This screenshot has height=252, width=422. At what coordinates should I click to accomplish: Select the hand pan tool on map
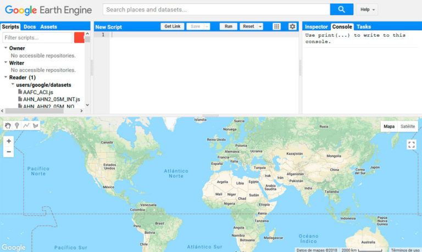pos(8,126)
